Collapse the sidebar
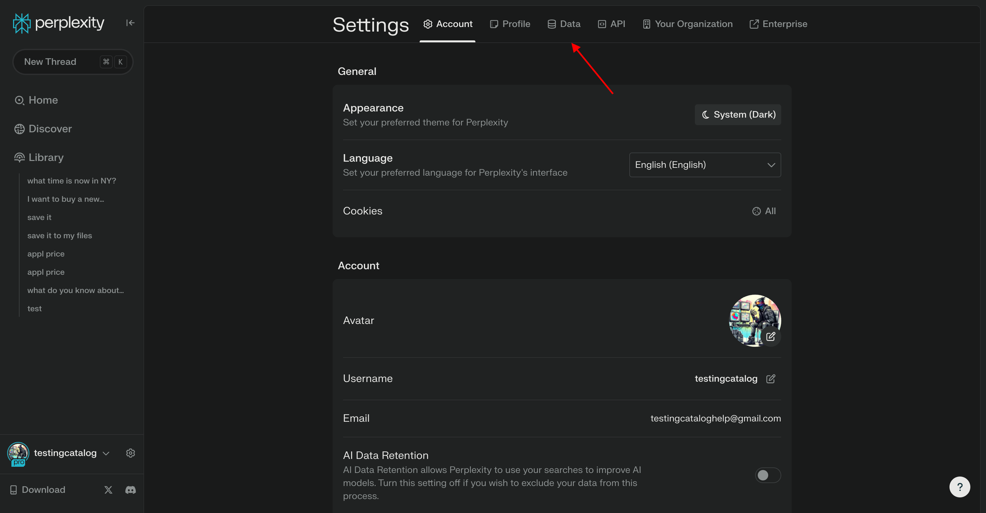The width and height of the screenshot is (986, 513). coord(130,23)
